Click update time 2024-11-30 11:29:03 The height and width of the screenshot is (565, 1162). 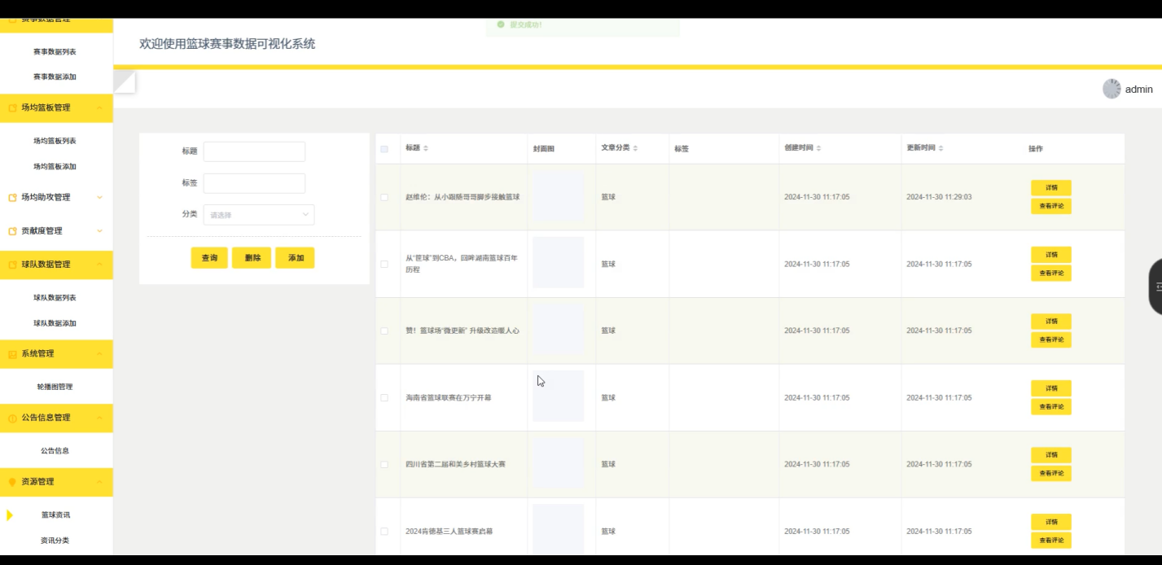939,197
